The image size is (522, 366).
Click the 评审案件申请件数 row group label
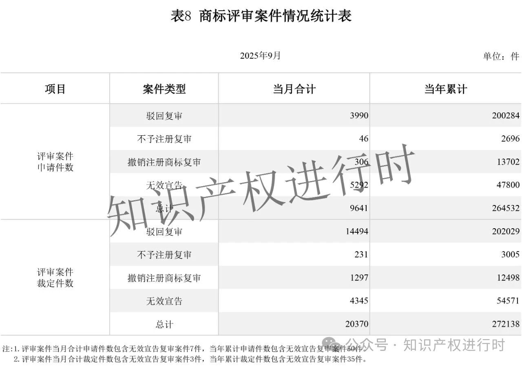[55, 162]
